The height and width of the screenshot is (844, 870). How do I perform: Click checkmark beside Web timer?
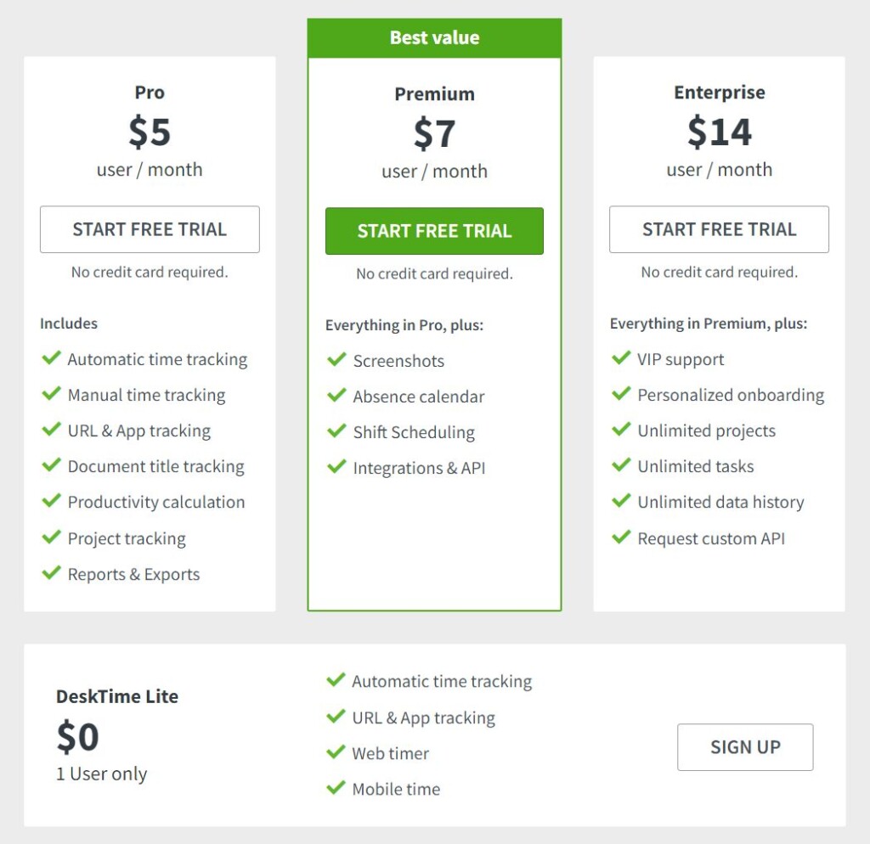click(336, 752)
